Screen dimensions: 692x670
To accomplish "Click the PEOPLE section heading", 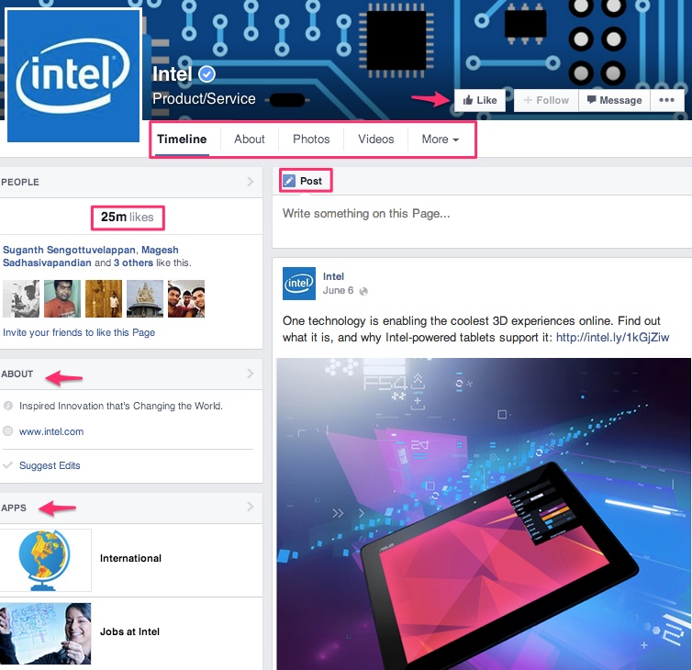I will (20, 182).
